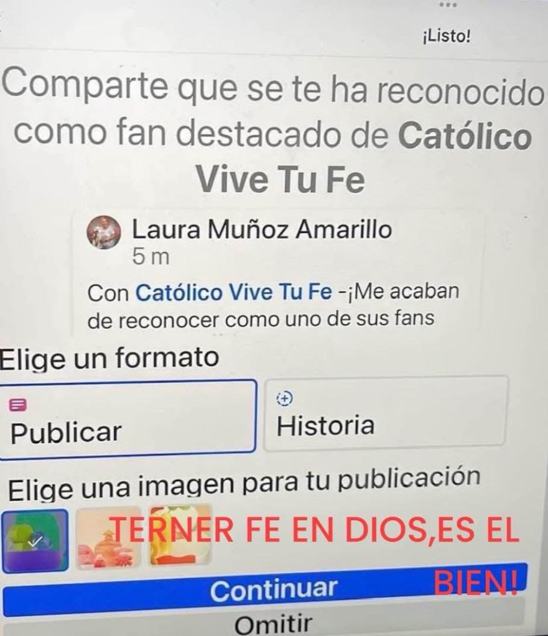
Task: Choose the green and purple image thumbnail
Action: coord(35,541)
